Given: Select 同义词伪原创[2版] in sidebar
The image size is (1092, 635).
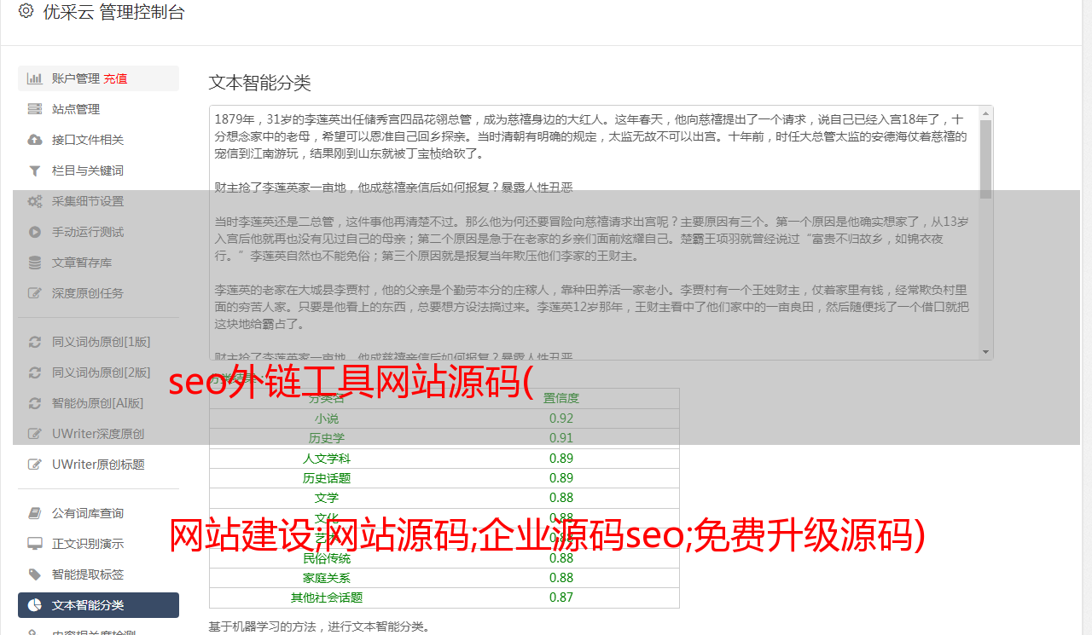Looking at the screenshot, I should 98,372.
